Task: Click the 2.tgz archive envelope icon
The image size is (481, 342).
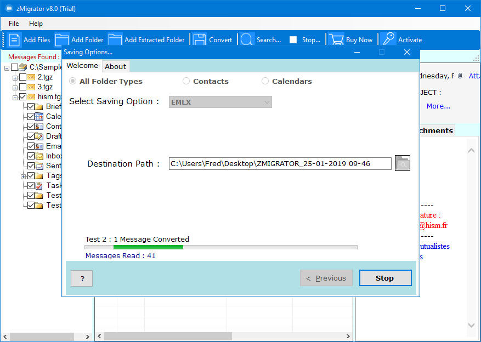Action: click(31, 77)
